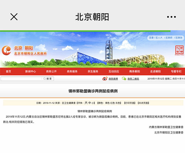Click the magnifier 搜索 search button
The width and height of the screenshot is (185, 153).
pyautogui.click(x=48, y=79)
